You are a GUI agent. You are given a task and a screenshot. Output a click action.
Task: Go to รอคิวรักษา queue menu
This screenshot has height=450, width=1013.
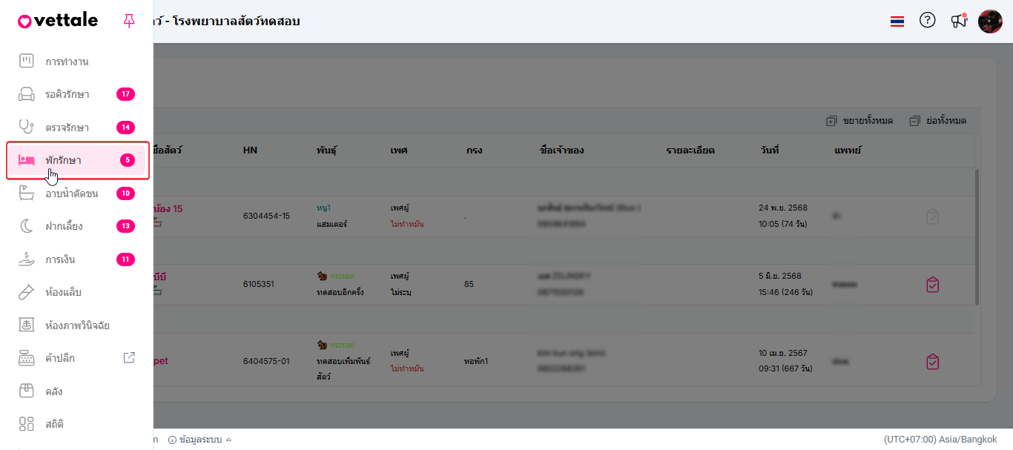tap(67, 94)
